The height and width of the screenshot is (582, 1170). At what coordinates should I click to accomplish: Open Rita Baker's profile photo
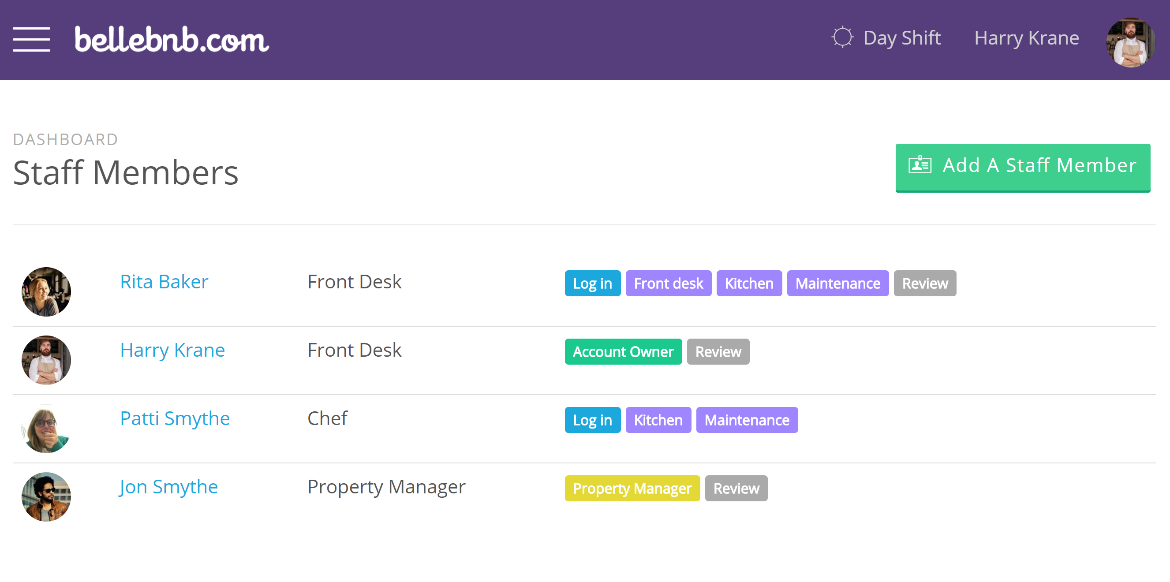[x=46, y=291]
